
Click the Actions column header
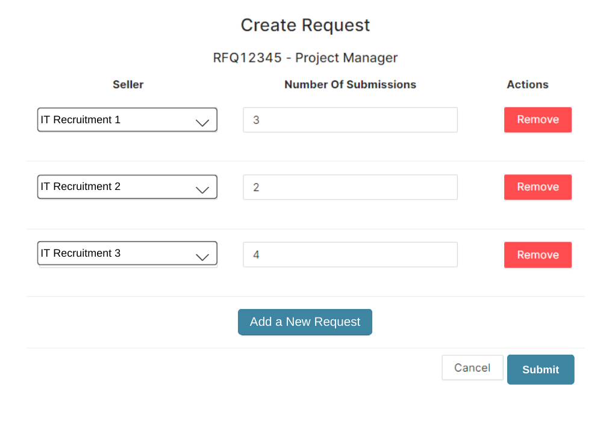click(x=528, y=85)
